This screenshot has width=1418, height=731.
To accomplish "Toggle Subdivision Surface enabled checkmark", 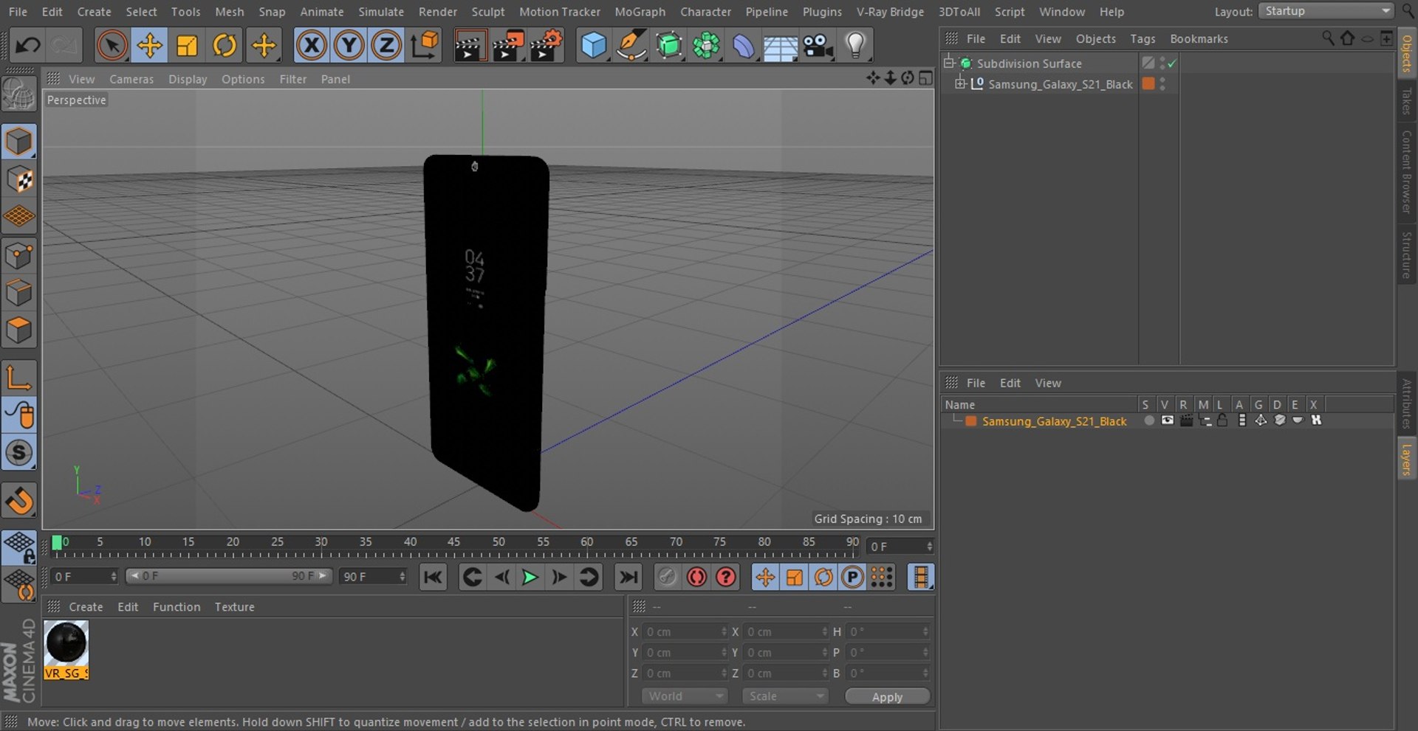I will tap(1172, 63).
